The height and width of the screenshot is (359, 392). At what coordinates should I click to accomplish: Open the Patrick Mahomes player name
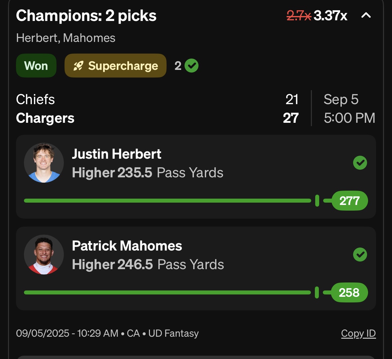(127, 246)
